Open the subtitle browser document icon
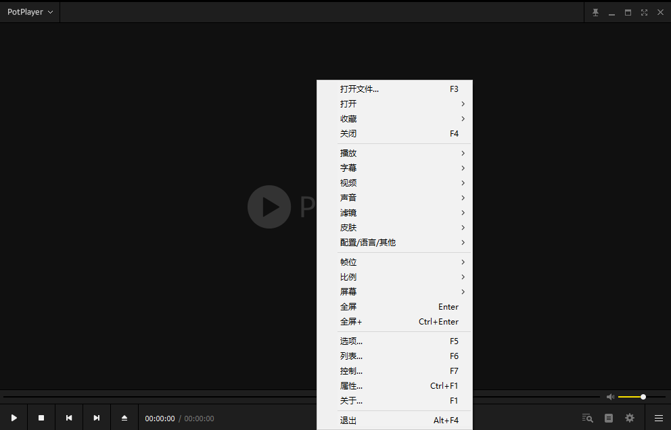This screenshot has height=430, width=671. pyautogui.click(x=608, y=418)
